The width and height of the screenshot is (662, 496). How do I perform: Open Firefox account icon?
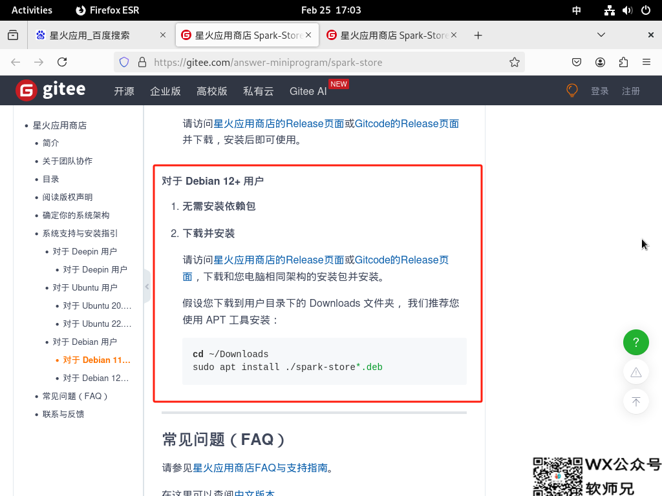pyautogui.click(x=600, y=63)
